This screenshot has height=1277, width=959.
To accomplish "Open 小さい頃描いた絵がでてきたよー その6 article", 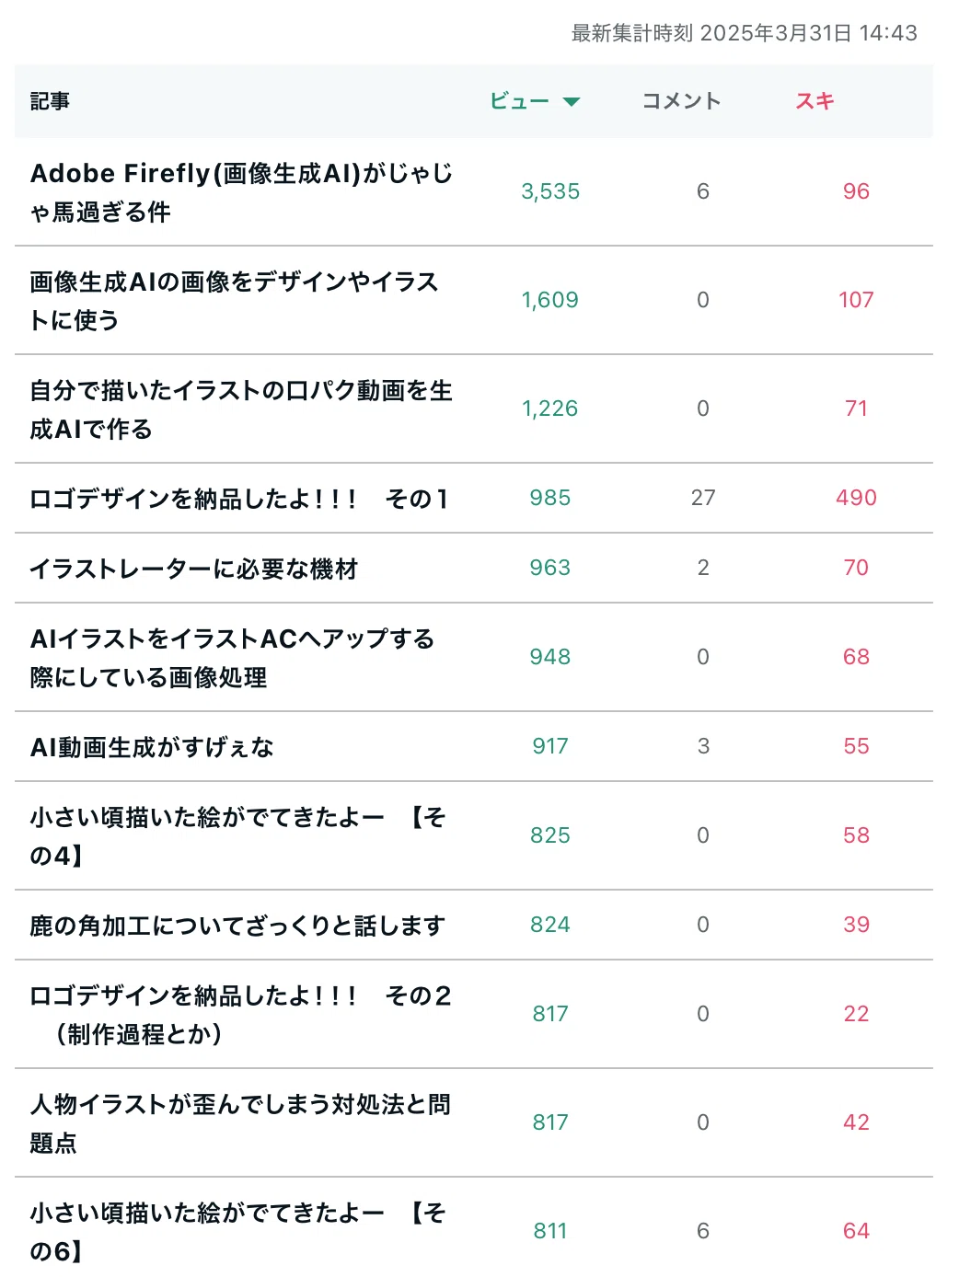I will [238, 1232].
